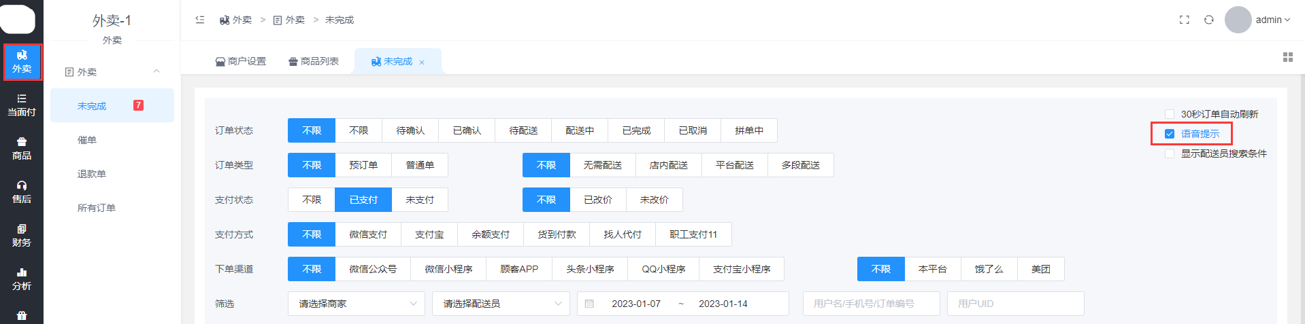Screen dimensions: 1305x324
Task: Click the refresh page icon
Action: pyautogui.click(x=1209, y=20)
